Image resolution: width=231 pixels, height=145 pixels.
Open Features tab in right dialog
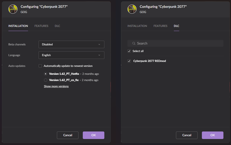click(160, 26)
